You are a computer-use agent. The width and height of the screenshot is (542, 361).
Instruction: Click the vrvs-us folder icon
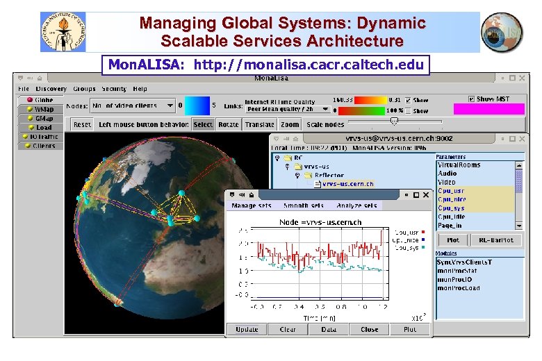point(298,167)
